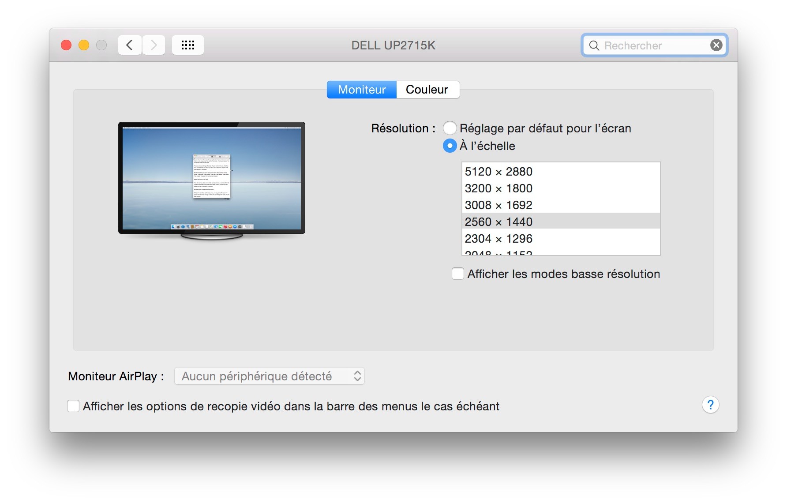787x503 pixels.
Task: Select the 5120 × 2880 resolution
Action: pos(498,172)
